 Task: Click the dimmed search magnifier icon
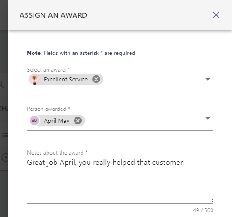click(1, 84)
